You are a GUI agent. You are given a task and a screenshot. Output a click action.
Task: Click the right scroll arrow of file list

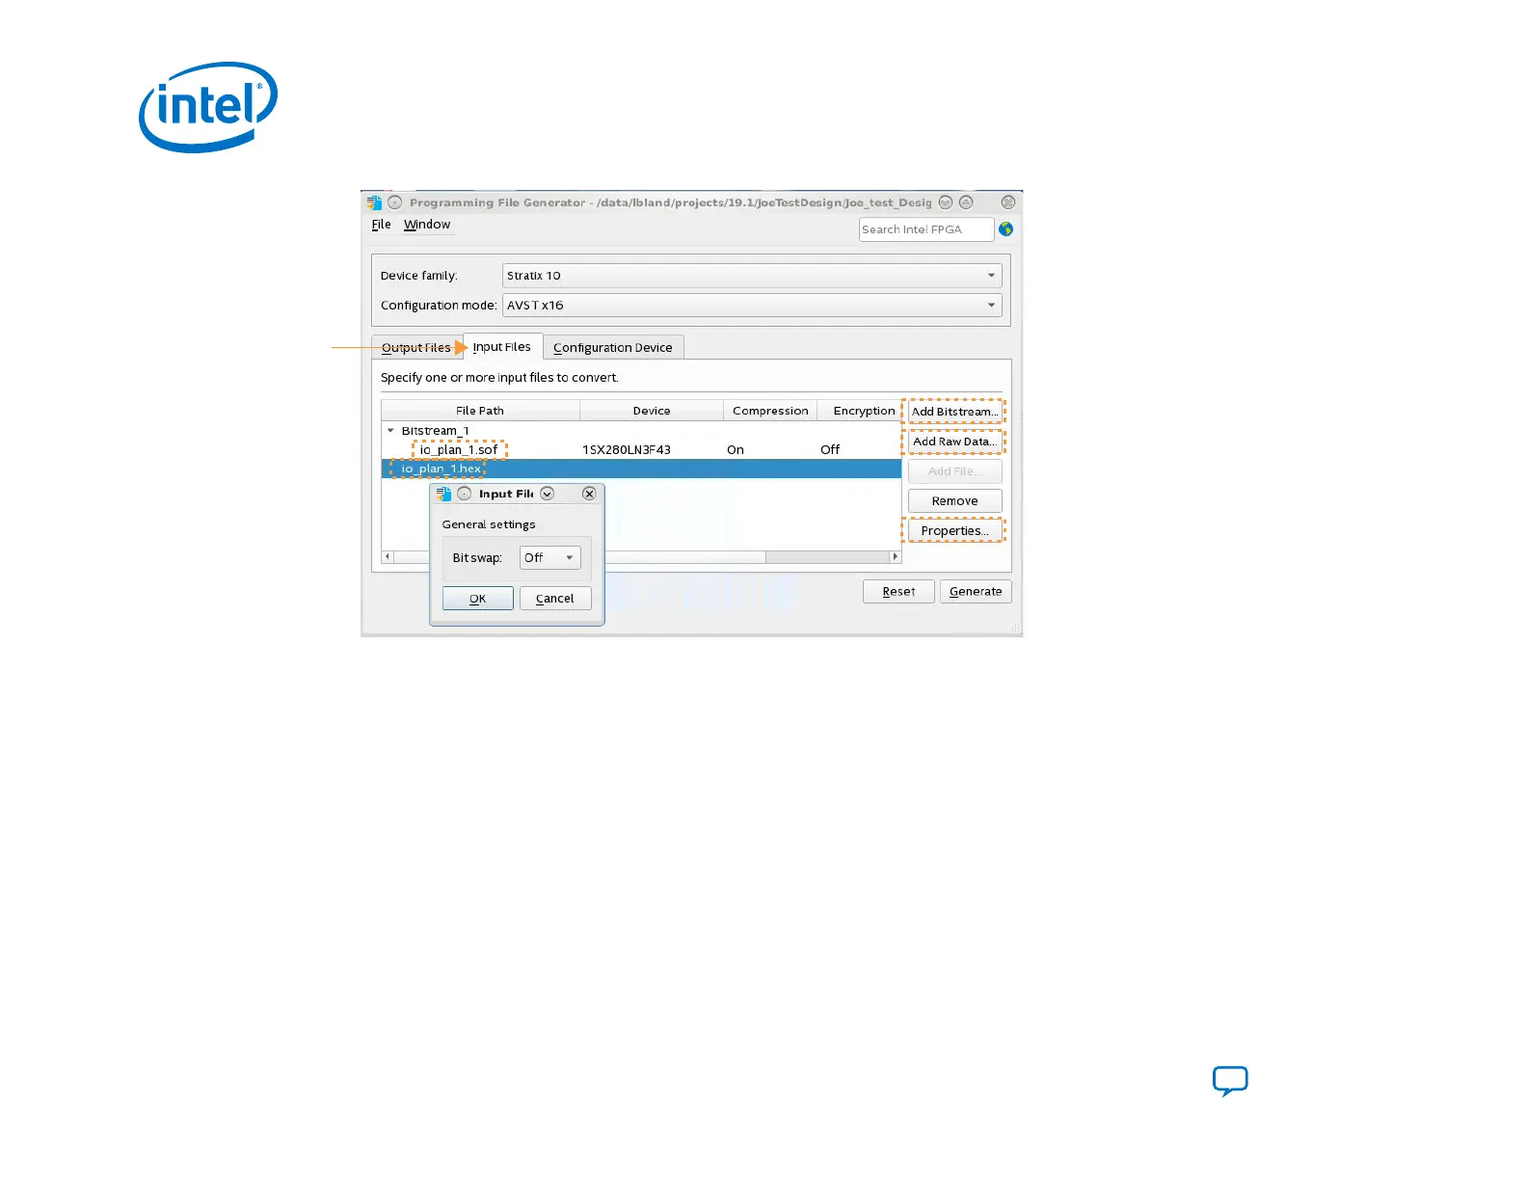[895, 557]
